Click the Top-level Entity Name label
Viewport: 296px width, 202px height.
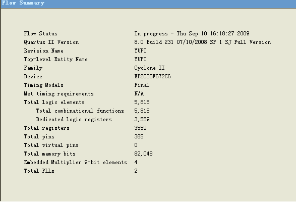(x=55, y=60)
